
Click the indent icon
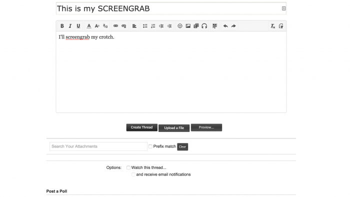[x=169, y=26]
